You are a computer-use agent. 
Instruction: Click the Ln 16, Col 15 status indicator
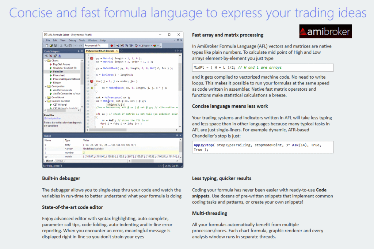(172, 166)
